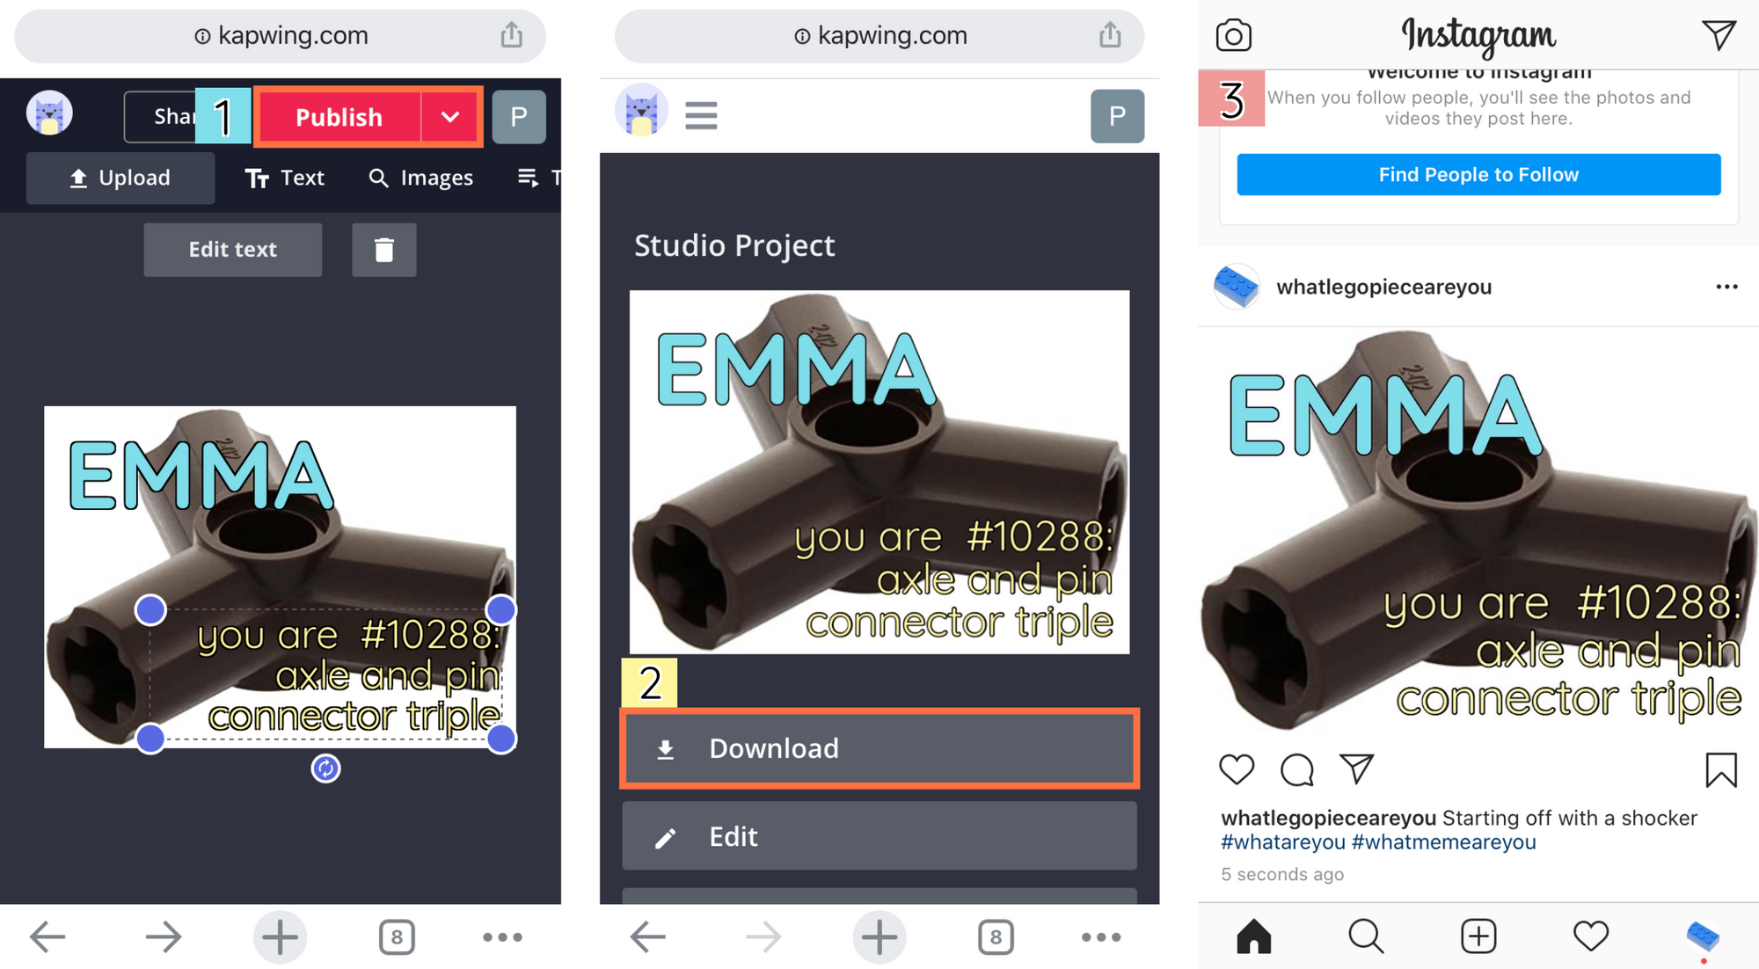The height and width of the screenshot is (969, 1759).
Task: Bookmark the EMMA Lego post
Action: pyautogui.click(x=1721, y=770)
